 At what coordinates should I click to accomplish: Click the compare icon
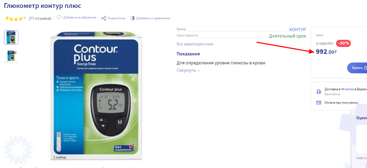pos(132,18)
